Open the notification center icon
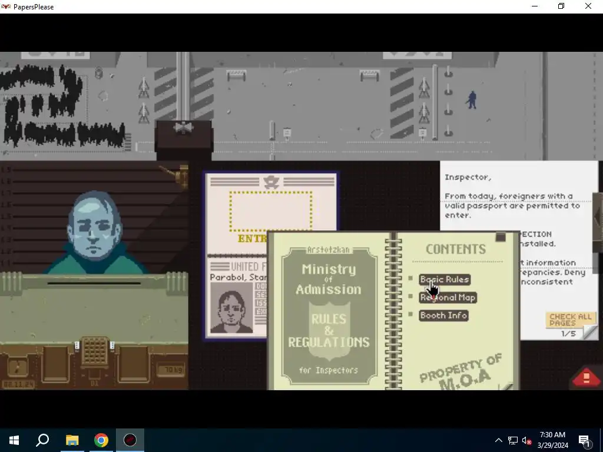603x452 pixels. click(x=584, y=440)
